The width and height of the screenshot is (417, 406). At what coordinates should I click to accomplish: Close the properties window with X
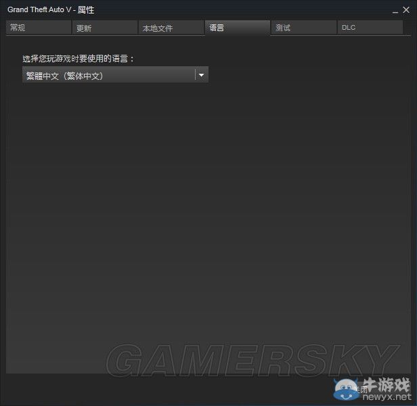point(406,10)
